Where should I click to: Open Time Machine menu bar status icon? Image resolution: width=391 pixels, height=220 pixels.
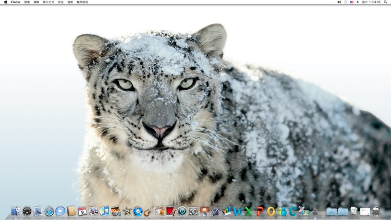[345, 2]
